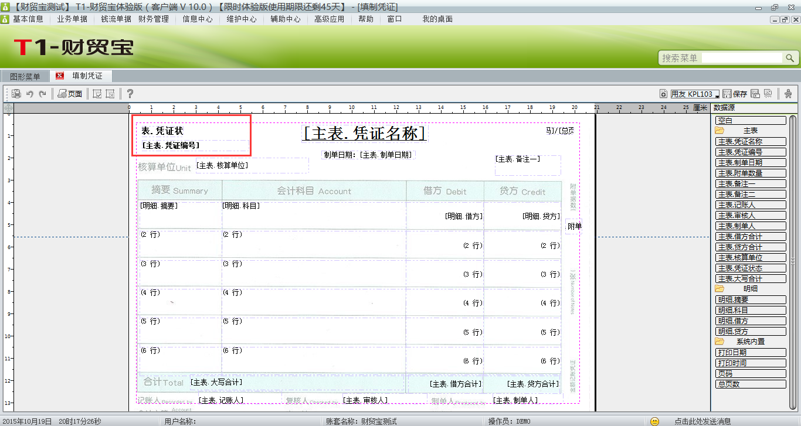The image size is (801, 426).
Task: Open the 基本信息 menu
Action: click(x=28, y=19)
